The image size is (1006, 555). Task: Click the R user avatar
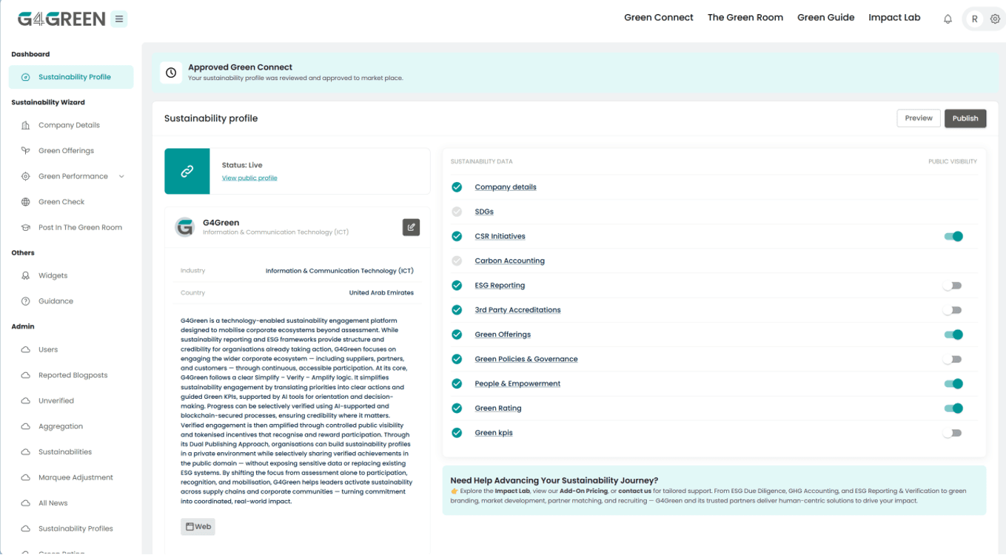(975, 19)
